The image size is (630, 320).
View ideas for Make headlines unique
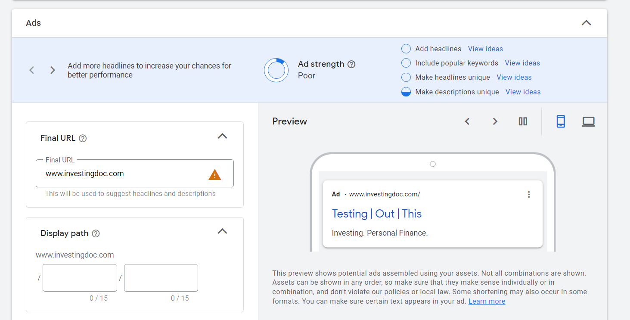[514, 78]
